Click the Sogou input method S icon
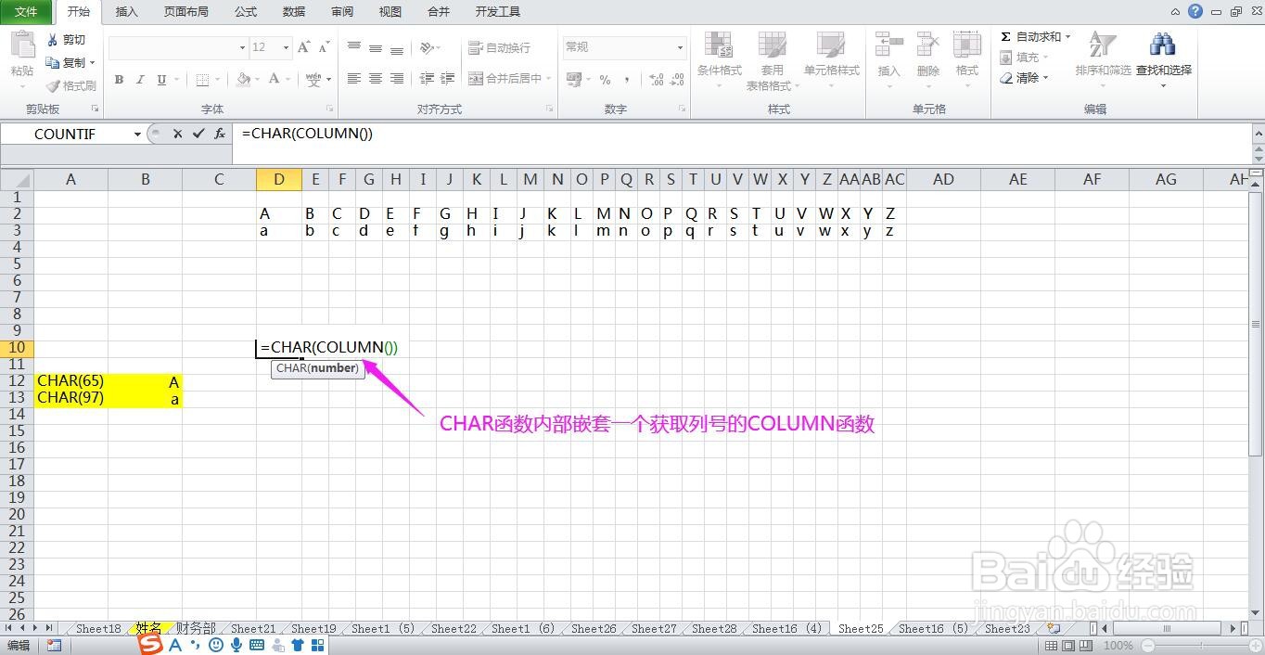 point(150,645)
